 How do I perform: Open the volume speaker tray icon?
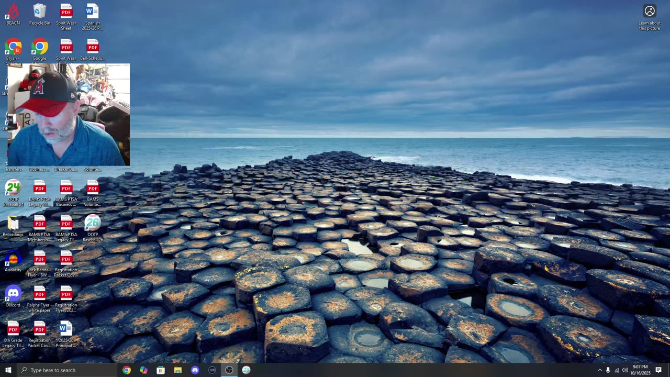[625, 370]
